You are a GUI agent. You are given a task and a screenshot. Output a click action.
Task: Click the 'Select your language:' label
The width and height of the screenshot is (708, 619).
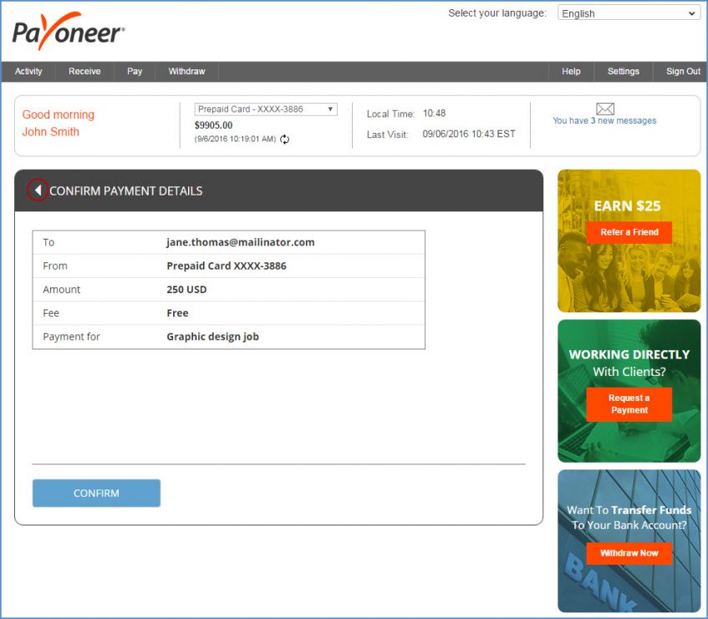point(497,13)
